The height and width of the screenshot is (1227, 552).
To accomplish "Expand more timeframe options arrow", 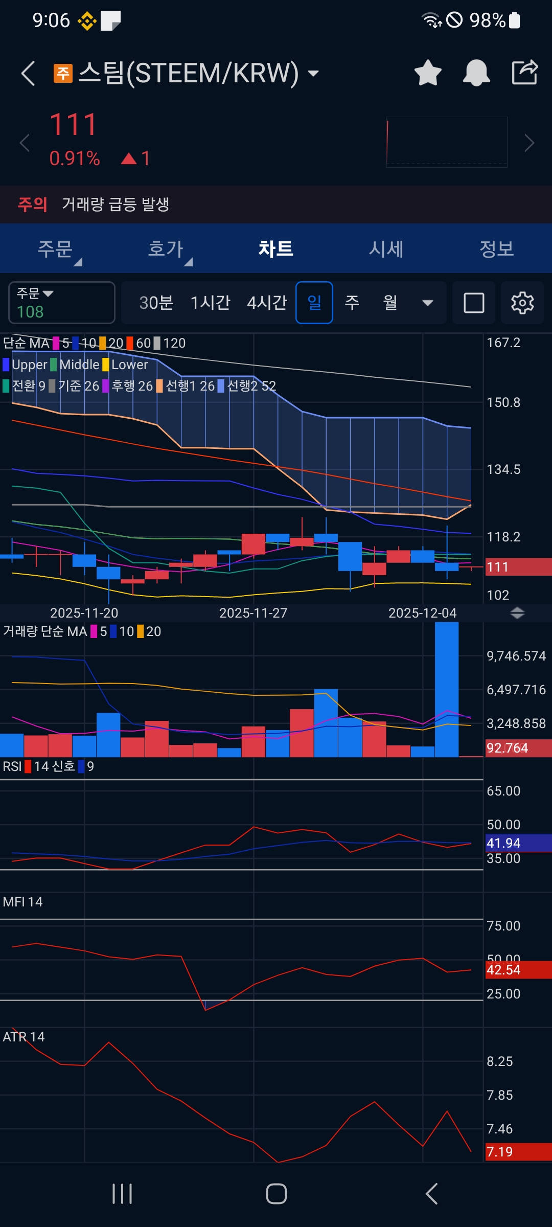I will [x=428, y=303].
